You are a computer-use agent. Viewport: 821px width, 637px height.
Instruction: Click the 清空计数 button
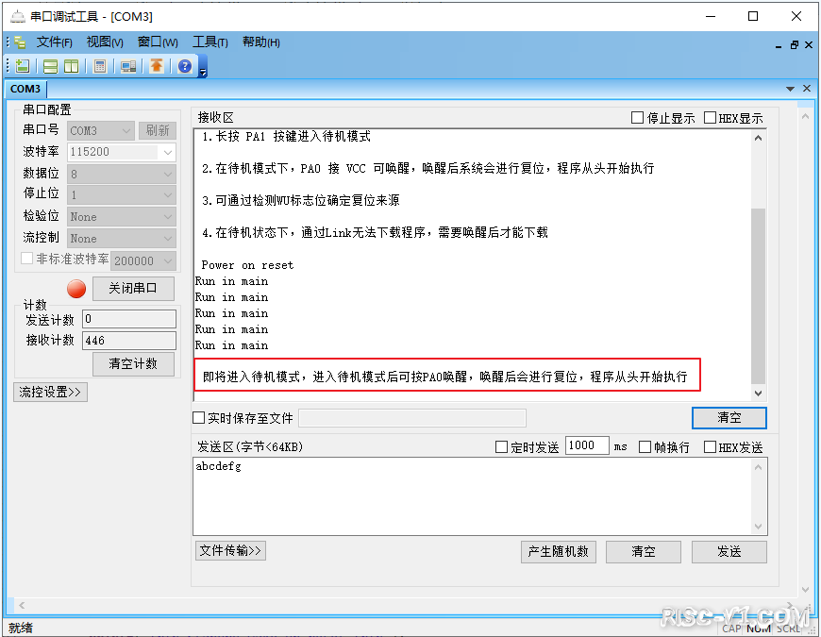click(133, 363)
